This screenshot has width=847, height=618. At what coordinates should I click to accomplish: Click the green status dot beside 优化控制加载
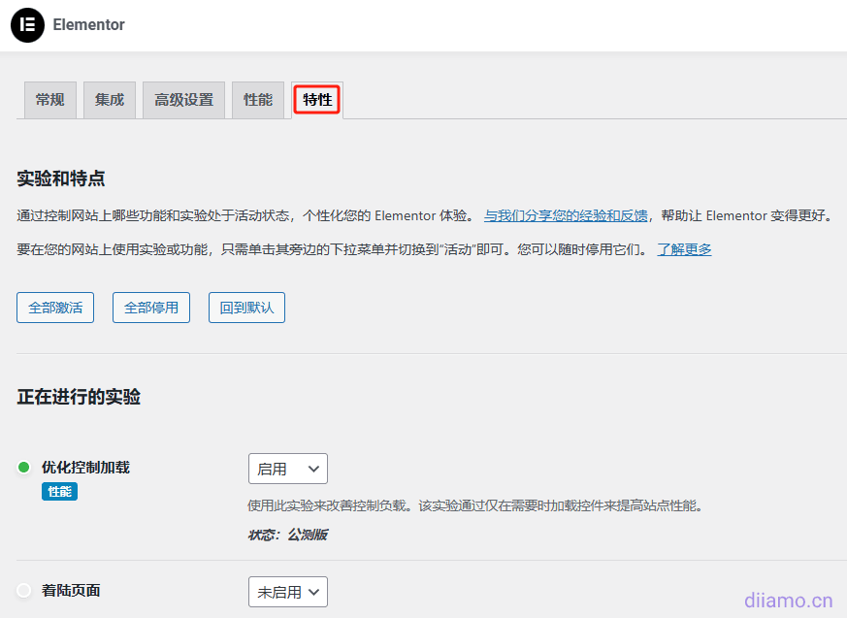tap(24, 468)
